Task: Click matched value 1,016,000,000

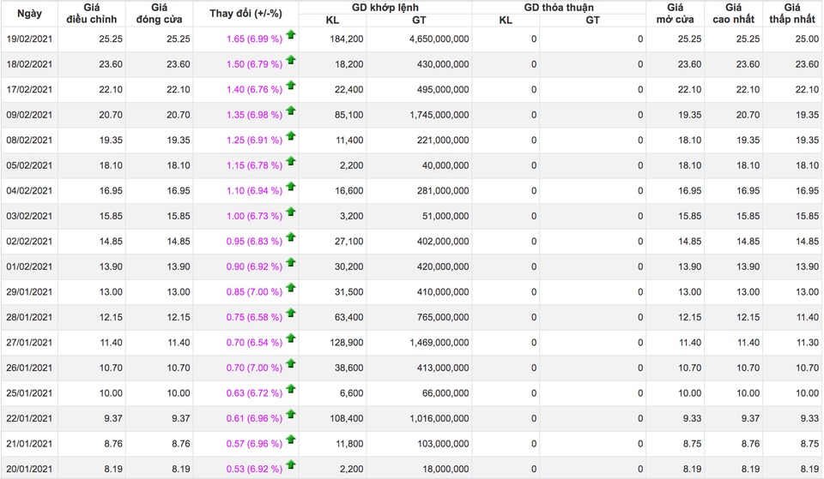Action: point(439,419)
